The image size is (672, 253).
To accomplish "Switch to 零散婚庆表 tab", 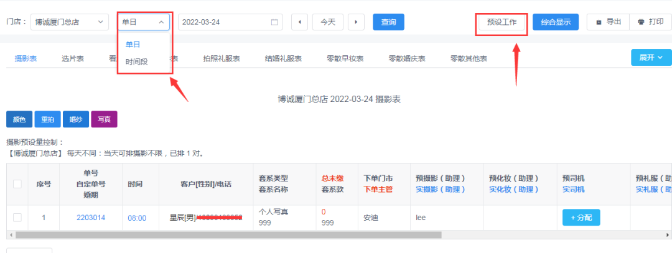I will (x=407, y=58).
